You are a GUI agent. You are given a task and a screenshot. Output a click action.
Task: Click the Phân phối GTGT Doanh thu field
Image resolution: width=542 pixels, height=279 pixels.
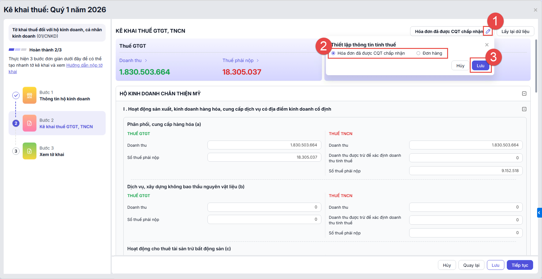[x=264, y=145]
